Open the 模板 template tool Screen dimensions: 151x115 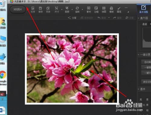point(111,10)
